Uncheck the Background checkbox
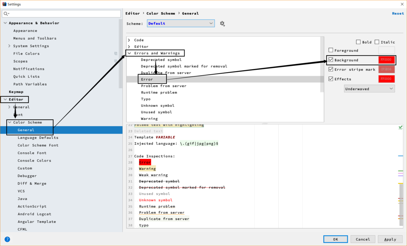This screenshot has height=246, width=407. click(x=331, y=60)
